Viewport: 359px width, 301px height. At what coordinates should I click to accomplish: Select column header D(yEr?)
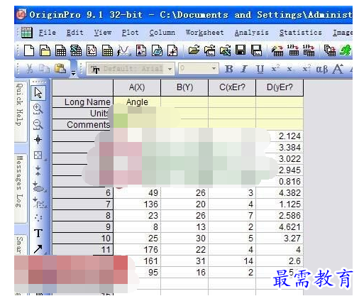click(280, 87)
